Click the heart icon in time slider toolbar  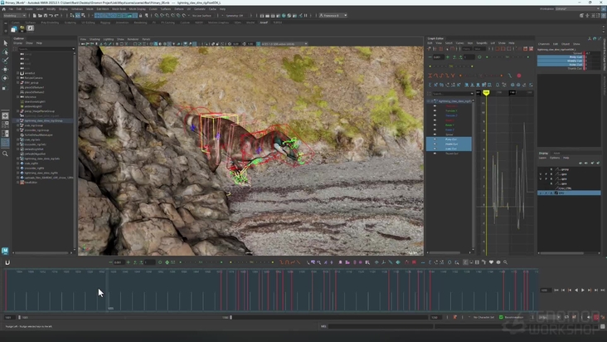pyautogui.click(x=491, y=262)
